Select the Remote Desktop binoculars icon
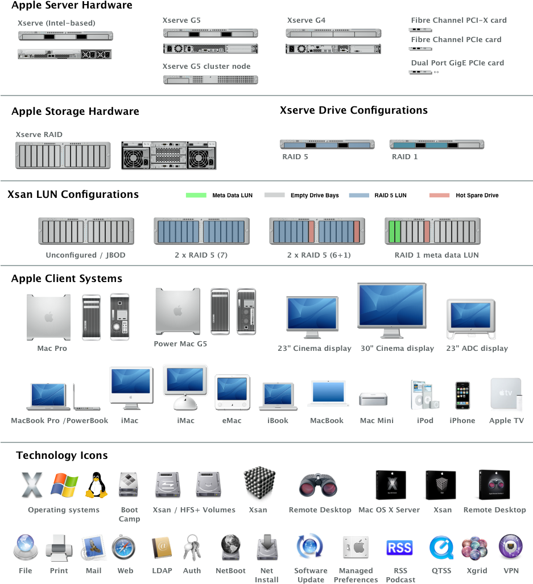The width and height of the screenshot is (533, 584). [x=318, y=485]
